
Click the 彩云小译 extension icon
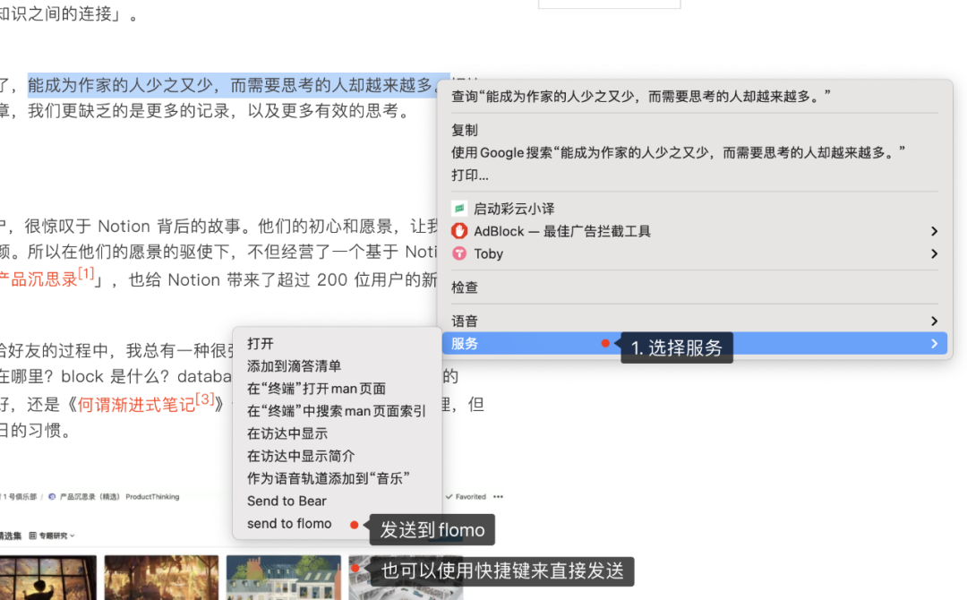(458, 209)
